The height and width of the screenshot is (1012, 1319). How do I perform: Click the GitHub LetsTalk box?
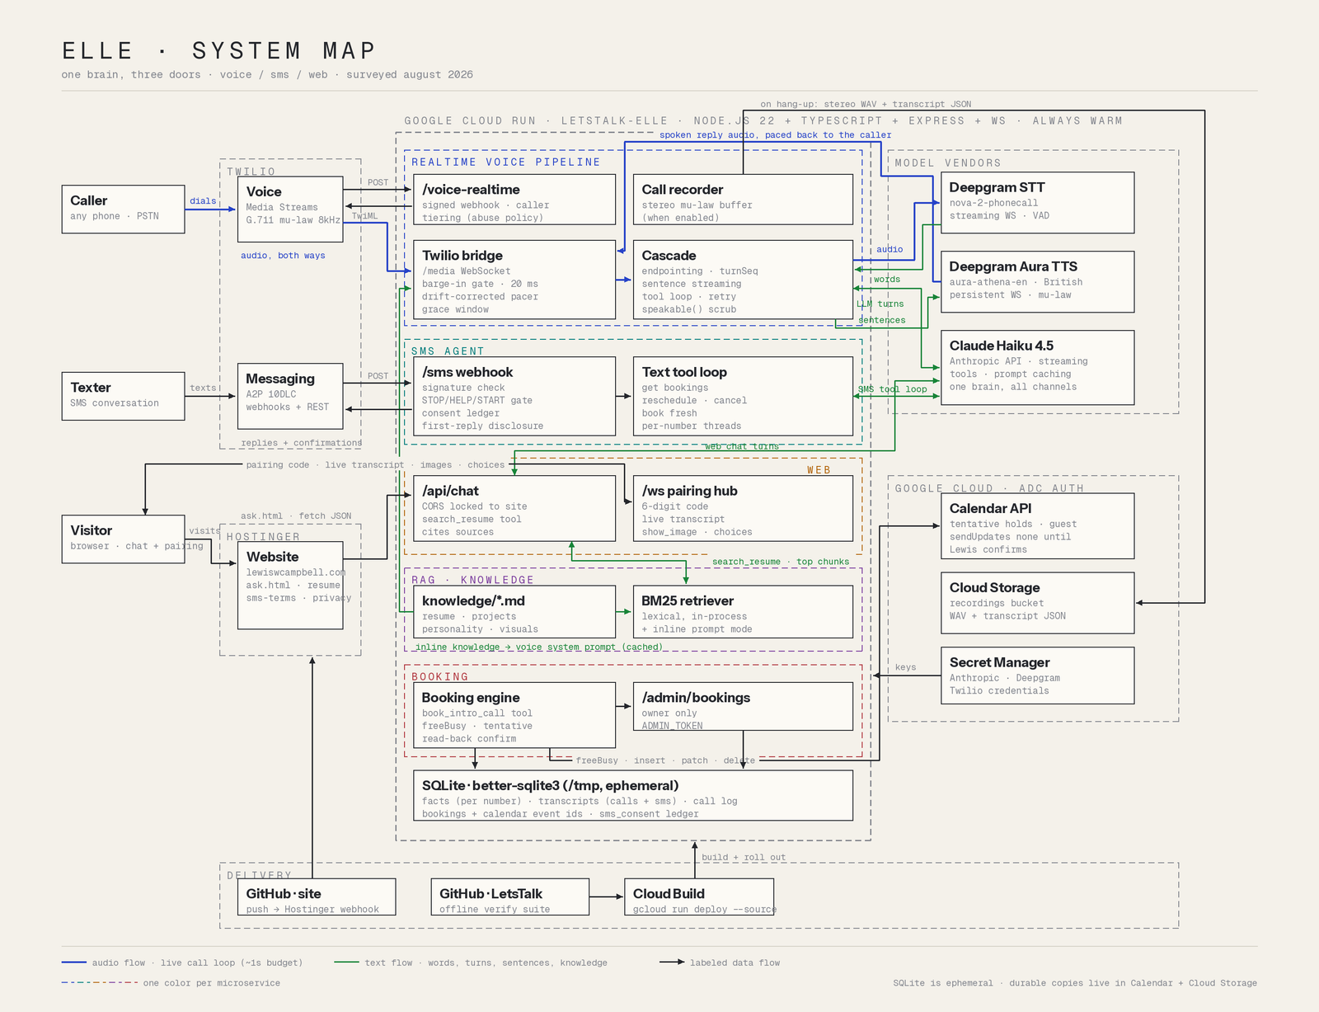click(x=510, y=897)
